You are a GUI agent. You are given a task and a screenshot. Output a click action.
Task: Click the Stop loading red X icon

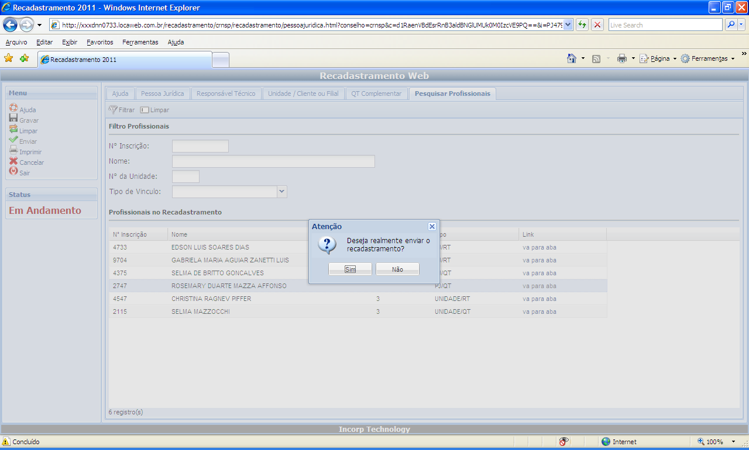tap(597, 25)
